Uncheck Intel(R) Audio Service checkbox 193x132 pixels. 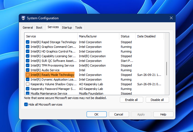point(27,70)
